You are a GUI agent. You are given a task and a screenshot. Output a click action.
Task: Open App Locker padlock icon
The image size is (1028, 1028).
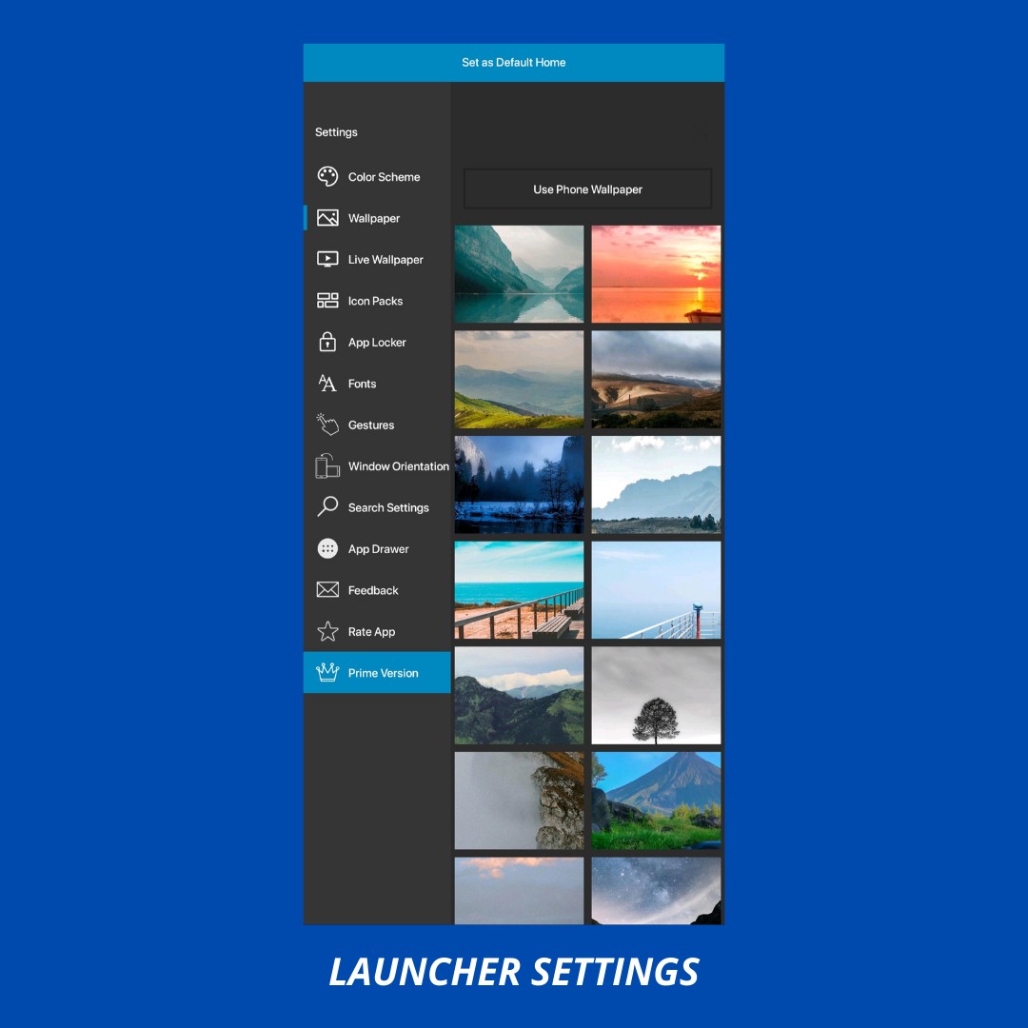[327, 342]
